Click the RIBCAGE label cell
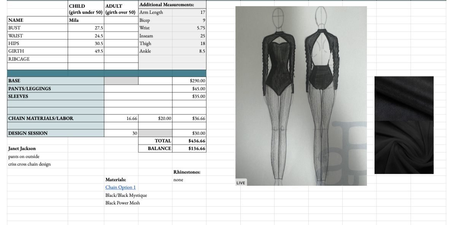Viewport: 454px width, 225px height. click(x=37, y=59)
